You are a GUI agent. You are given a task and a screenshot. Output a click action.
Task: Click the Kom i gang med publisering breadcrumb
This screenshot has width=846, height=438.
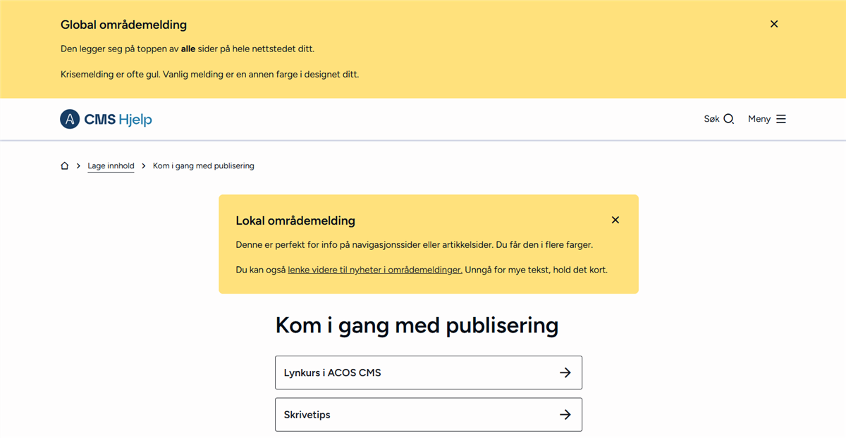[x=204, y=166]
